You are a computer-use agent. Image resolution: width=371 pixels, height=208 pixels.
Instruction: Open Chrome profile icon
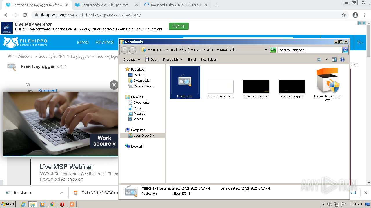355,15
